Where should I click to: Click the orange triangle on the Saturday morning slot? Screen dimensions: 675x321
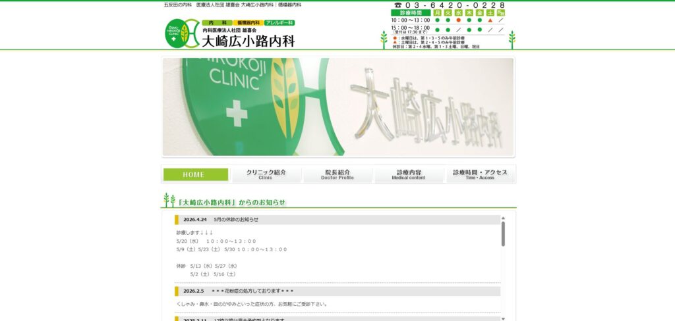click(x=490, y=20)
